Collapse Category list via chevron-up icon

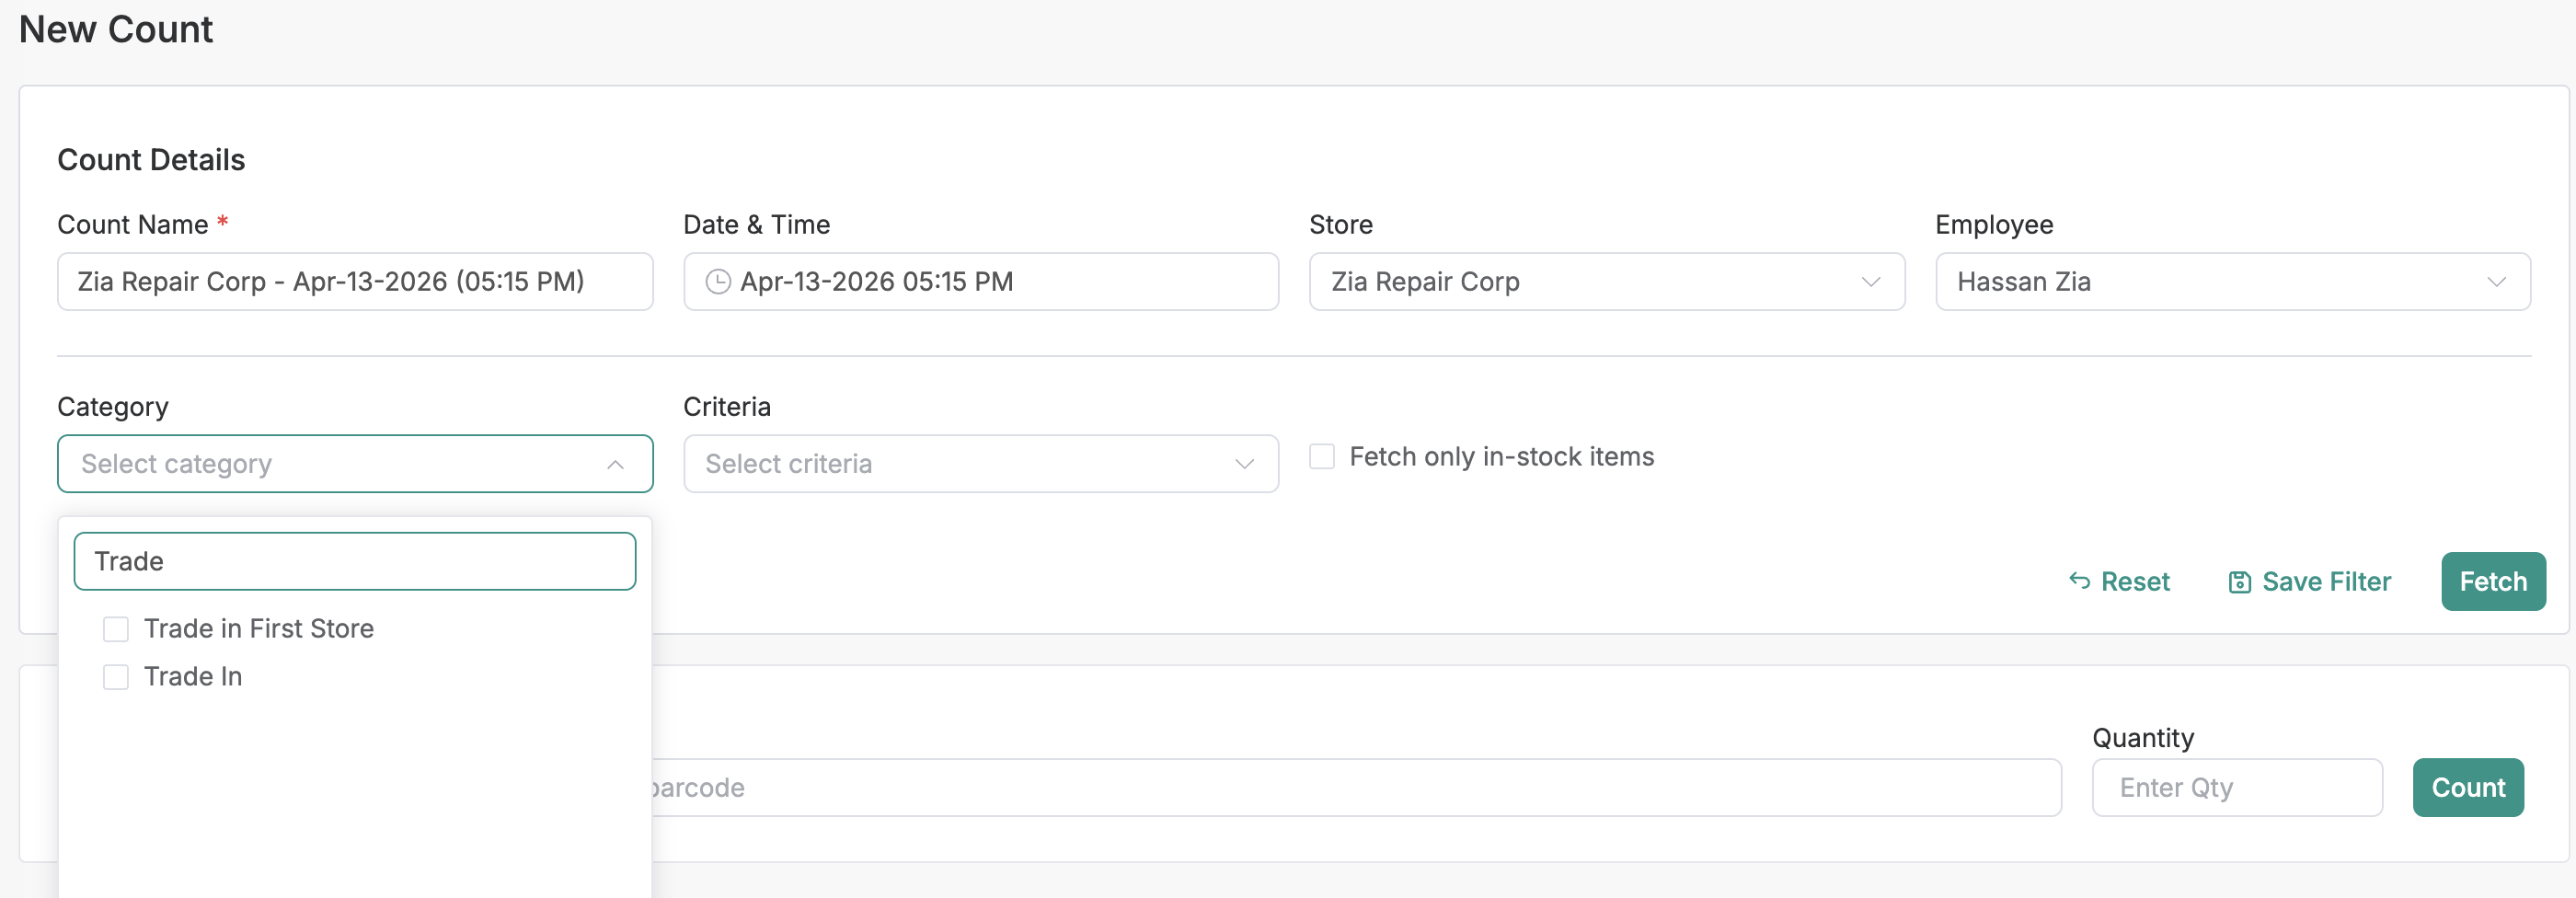click(x=615, y=464)
